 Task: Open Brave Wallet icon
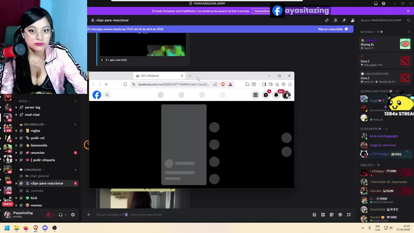270,84
